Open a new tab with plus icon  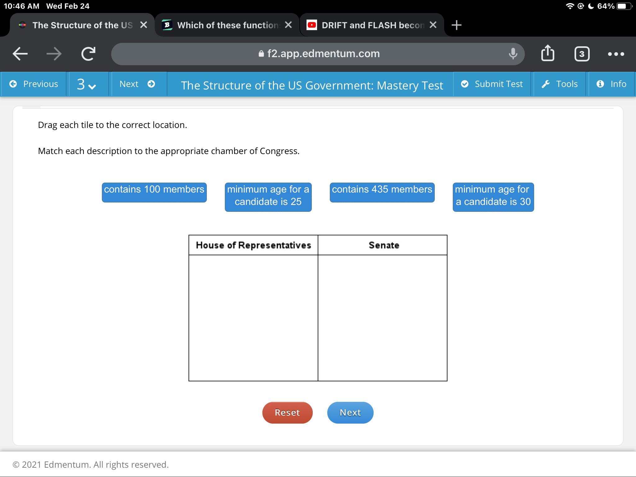click(x=456, y=25)
